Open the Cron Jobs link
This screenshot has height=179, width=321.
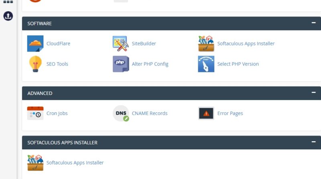[57, 113]
